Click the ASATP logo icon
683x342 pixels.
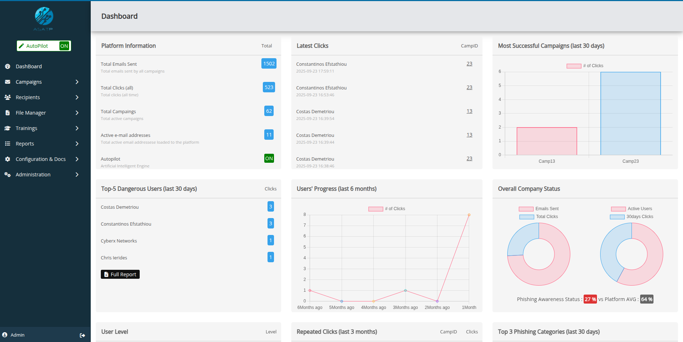coord(44,17)
